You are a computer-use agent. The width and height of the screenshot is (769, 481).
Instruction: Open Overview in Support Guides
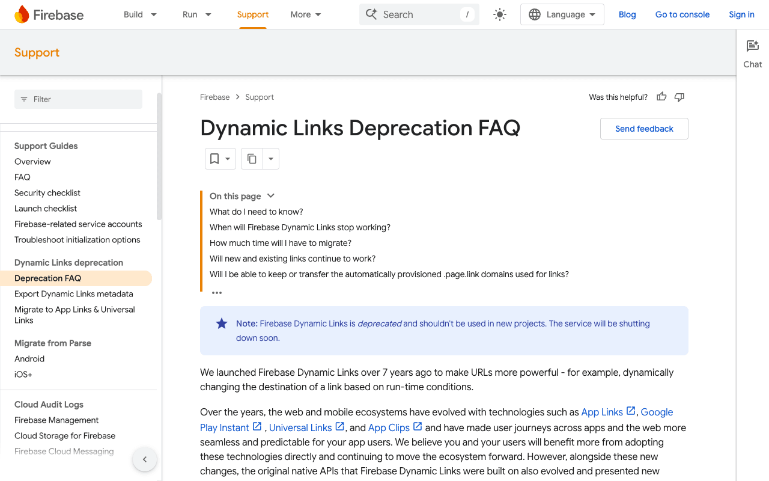pos(32,162)
